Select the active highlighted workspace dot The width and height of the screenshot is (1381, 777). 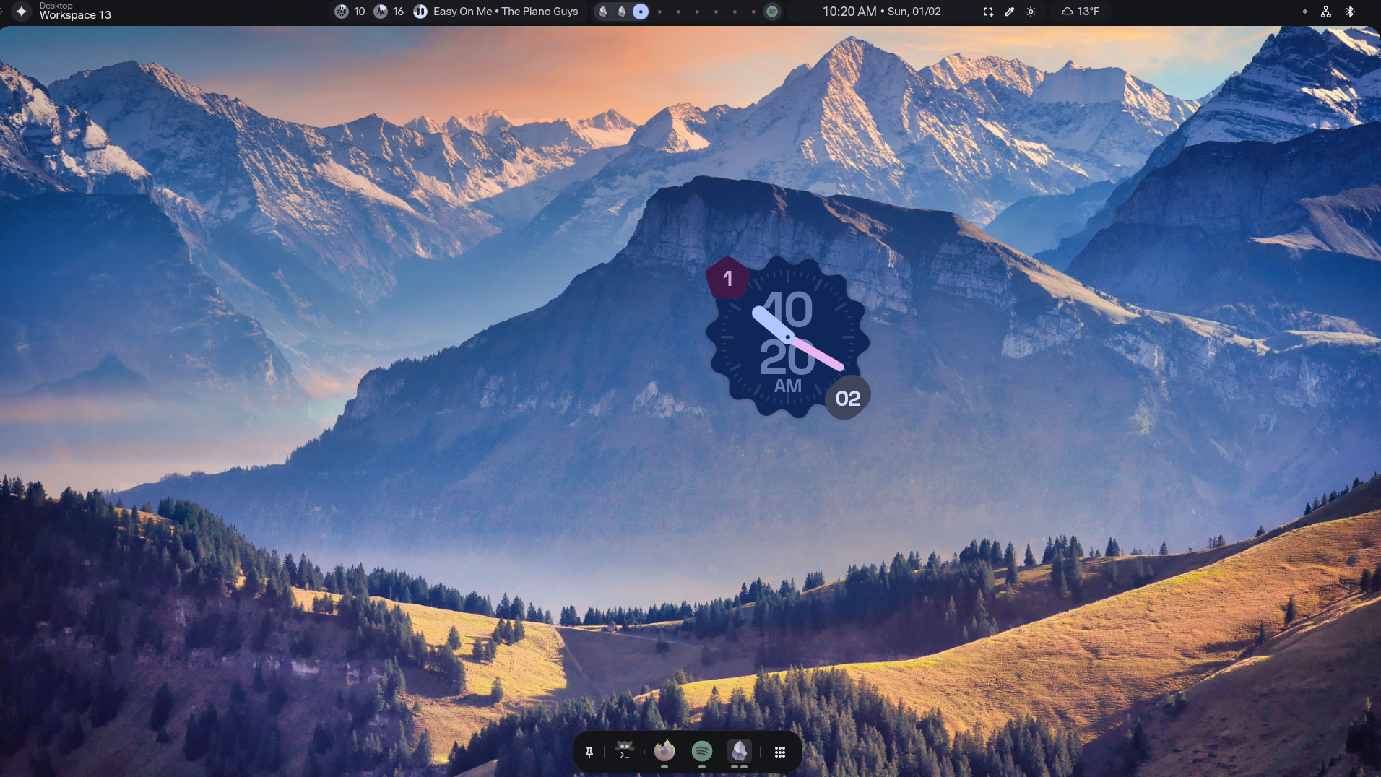[x=641, y=12]
